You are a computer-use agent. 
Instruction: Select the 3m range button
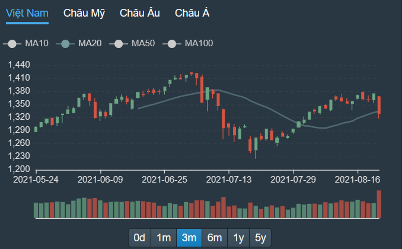point(189,238)
